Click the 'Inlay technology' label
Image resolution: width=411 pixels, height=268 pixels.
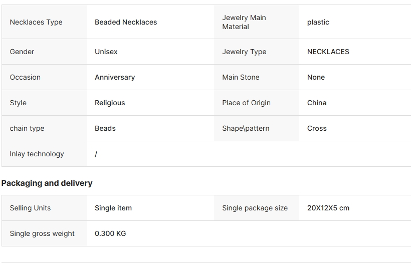click(37, 154)
